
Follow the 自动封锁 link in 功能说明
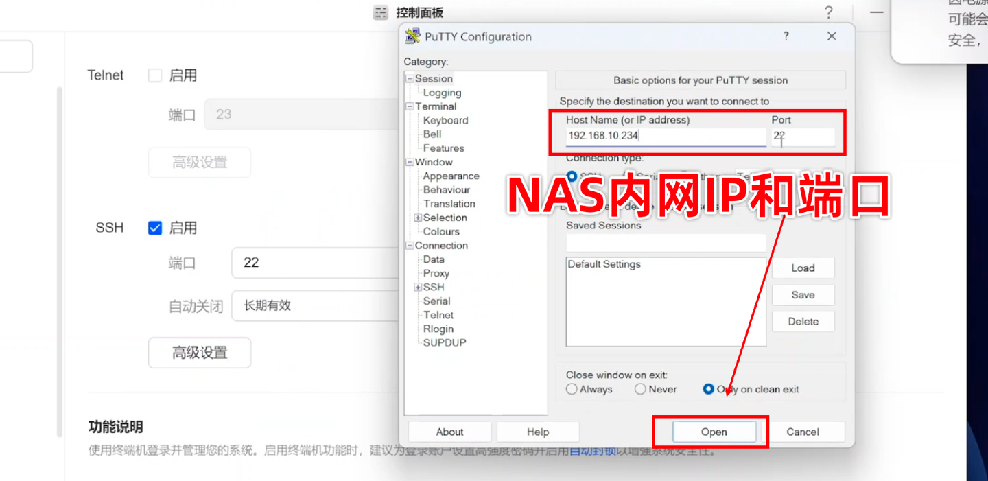click(x=593, y=451)
